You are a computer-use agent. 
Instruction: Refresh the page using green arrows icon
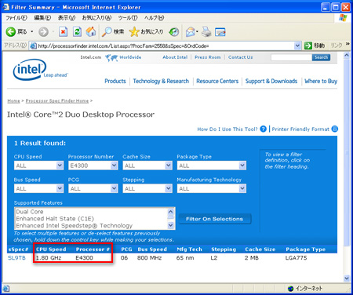pyautogui.click(x=77, y=32)
